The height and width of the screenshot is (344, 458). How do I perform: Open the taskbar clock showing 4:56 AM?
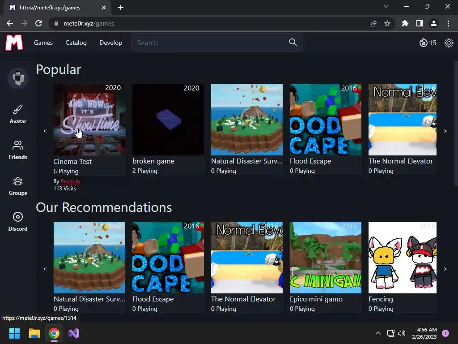[424, 333]
